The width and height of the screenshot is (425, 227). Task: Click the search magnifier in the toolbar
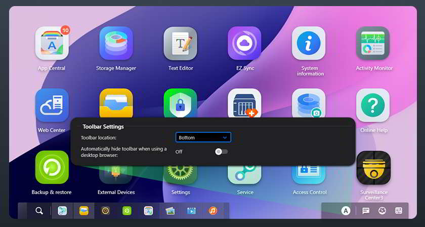39,211
